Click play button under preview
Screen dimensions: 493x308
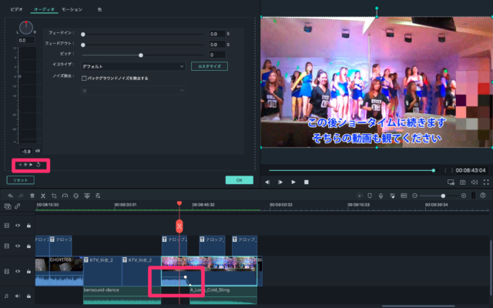[293, 182]
